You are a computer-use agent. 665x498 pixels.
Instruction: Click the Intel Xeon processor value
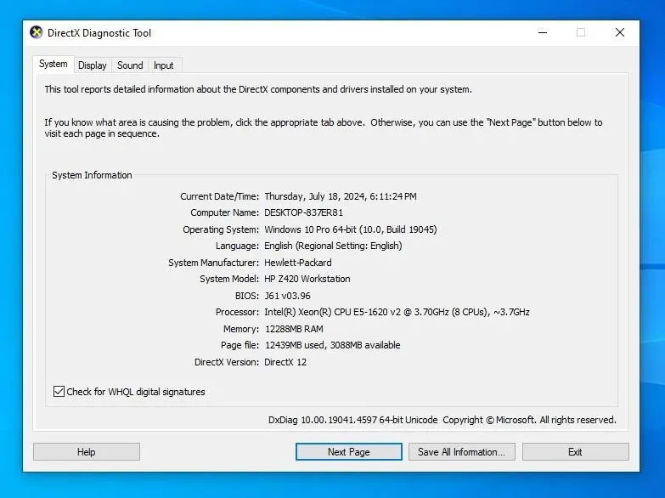(x=397, y=312)
